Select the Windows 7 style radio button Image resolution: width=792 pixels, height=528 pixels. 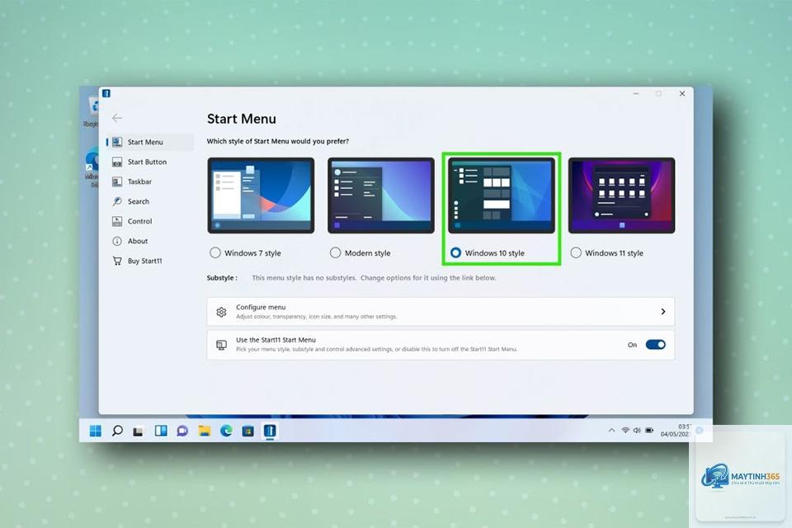(x=215, y=252)
